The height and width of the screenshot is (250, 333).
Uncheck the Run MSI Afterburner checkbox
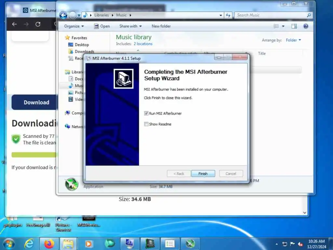[x=146, y=113]
